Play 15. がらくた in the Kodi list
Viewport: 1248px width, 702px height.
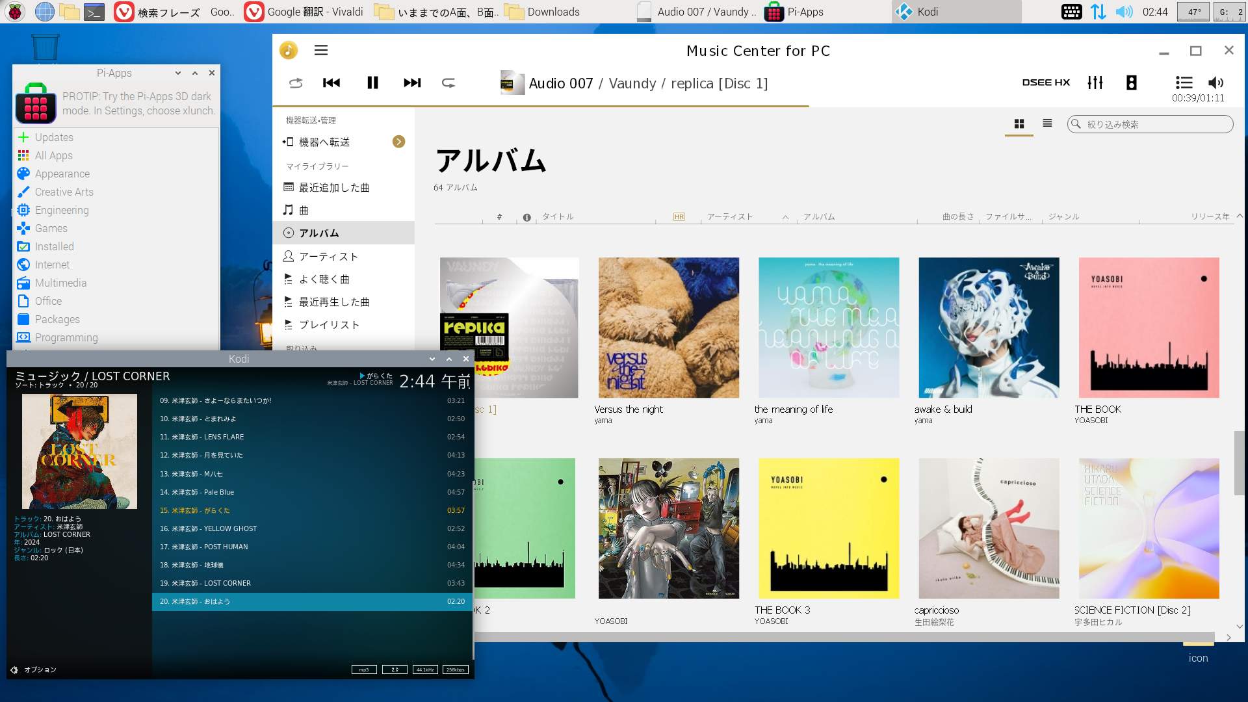point(312,510)
